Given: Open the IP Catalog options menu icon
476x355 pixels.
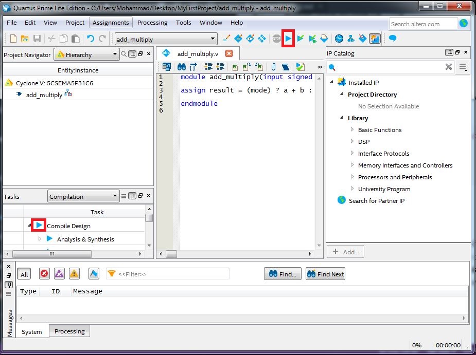Looking at the screenshot, I should (463, 67).
